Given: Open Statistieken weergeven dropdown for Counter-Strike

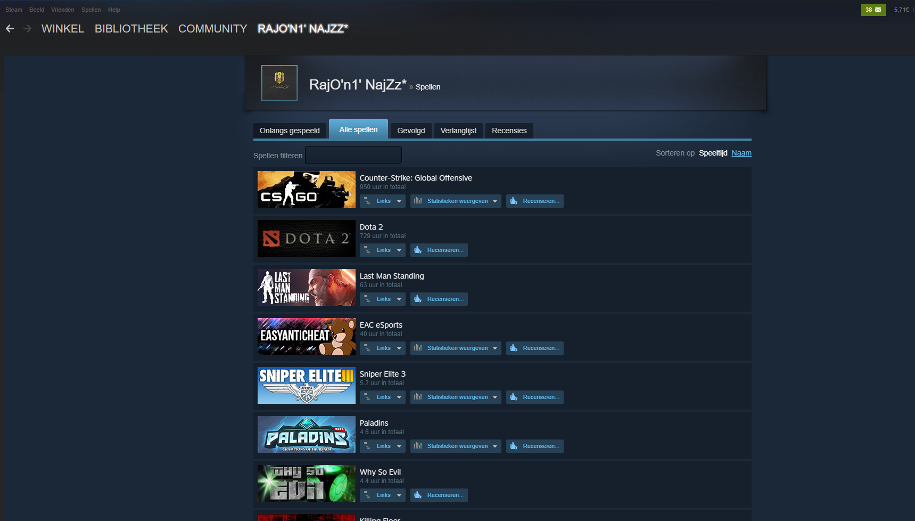Looking at the screenshot, I should coord(456,201).
